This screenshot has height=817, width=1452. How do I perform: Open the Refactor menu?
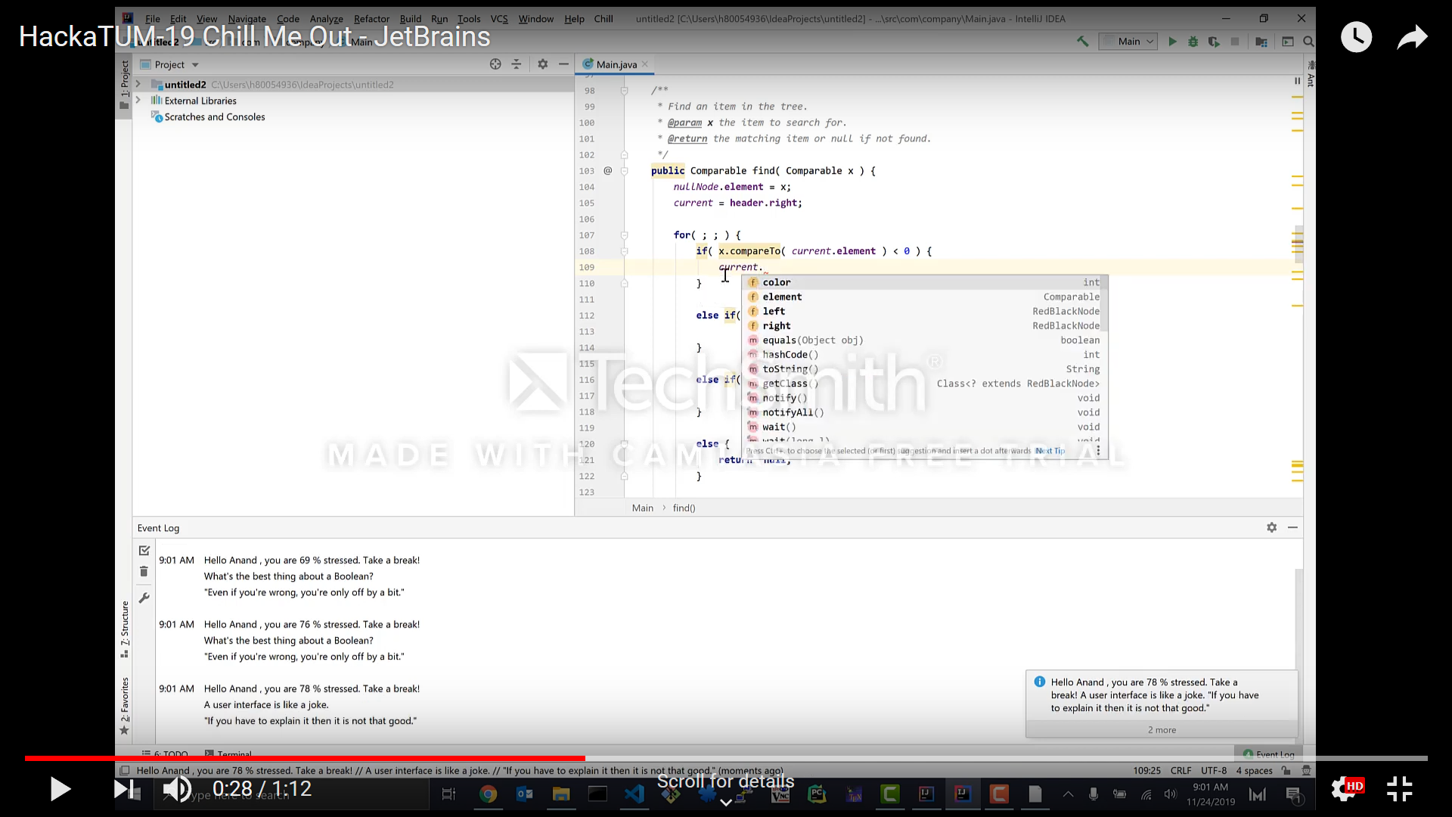point(371,19)
